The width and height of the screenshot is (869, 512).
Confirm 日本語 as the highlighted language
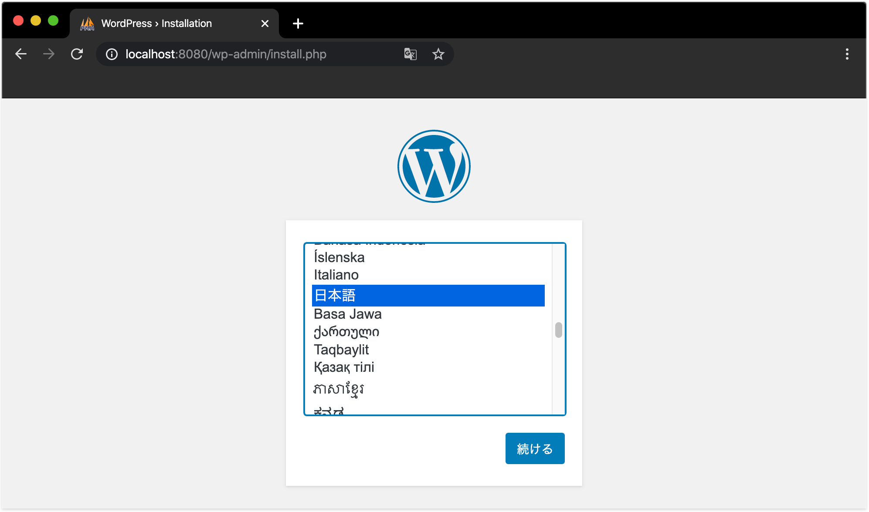tap(335, 295)
